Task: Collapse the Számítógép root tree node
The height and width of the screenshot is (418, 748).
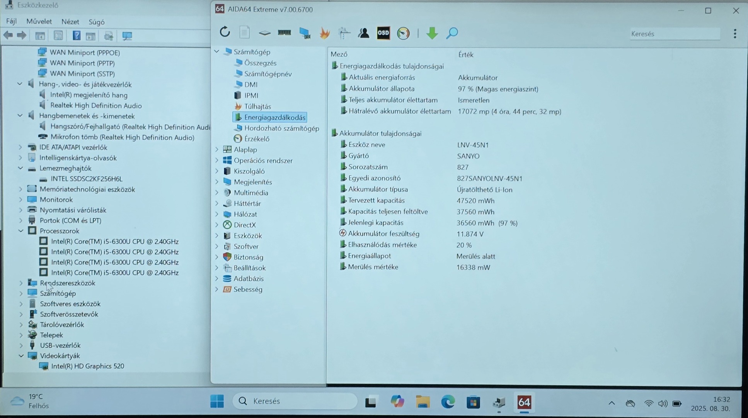Action: [217, 52]
